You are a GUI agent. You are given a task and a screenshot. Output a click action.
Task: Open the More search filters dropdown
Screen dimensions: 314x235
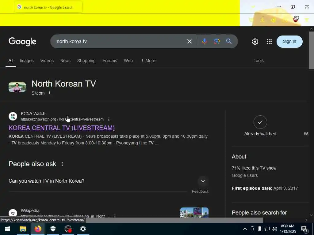(148, 61)
